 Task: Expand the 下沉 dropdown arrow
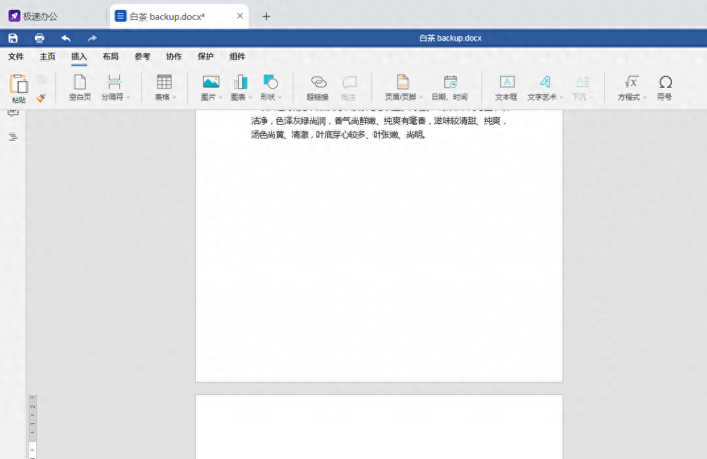point(591,98)
